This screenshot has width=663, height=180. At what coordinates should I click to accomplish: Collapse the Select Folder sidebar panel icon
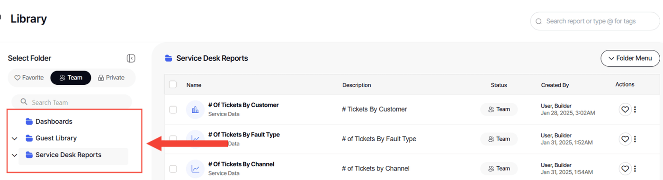coord(131,58)
